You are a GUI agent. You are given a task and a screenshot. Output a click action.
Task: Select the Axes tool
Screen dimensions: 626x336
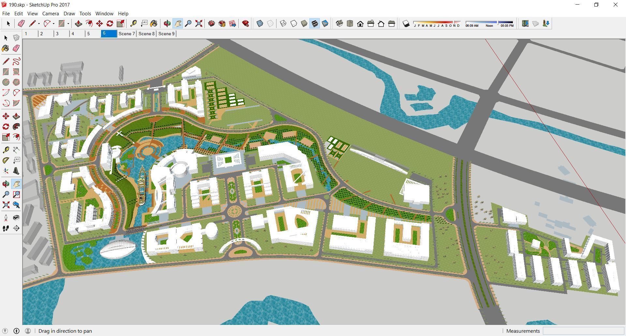click(x=6, y=171)
